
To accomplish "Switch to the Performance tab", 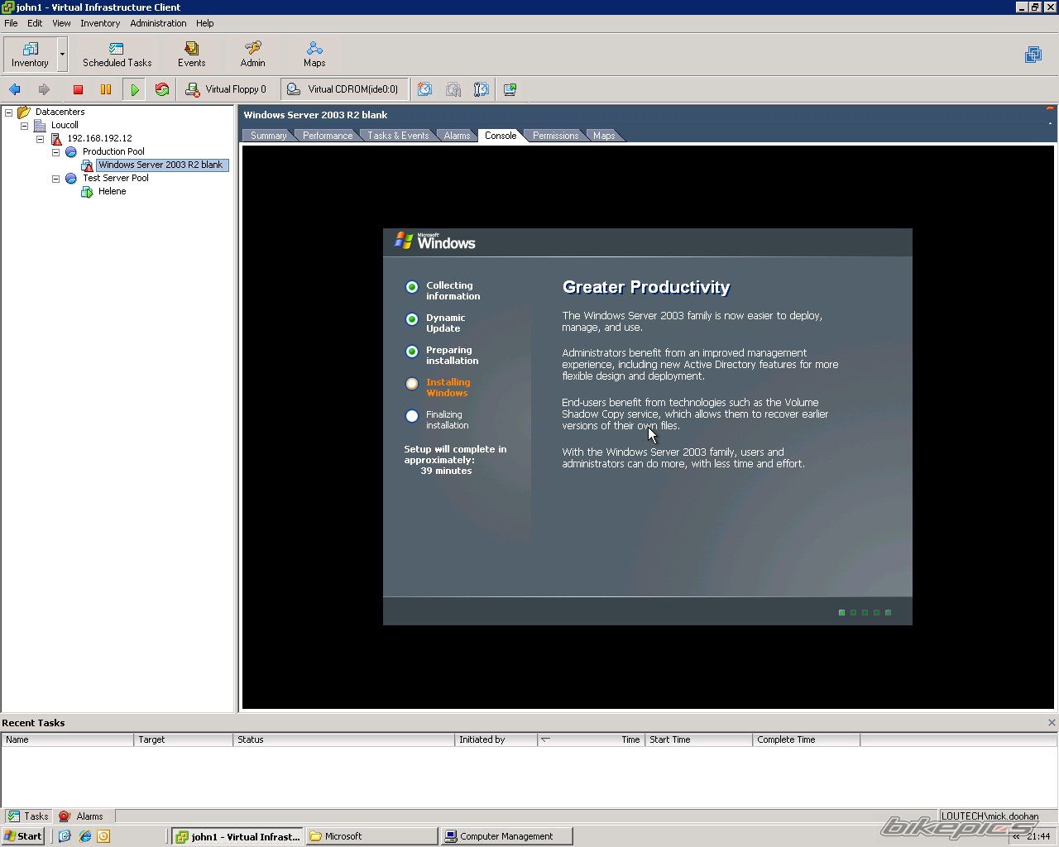I will click(327, 136).
